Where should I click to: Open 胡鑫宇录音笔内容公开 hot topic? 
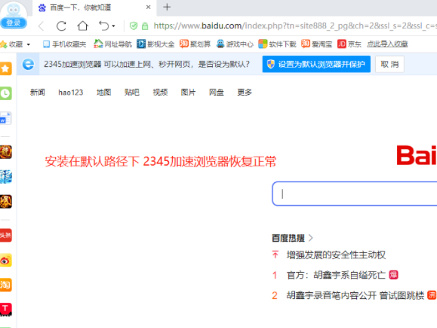[355, 295]
